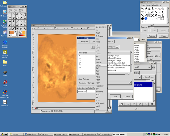
Task: Choose JPEG from the file type menu
Action: click(x=101, y=65)
